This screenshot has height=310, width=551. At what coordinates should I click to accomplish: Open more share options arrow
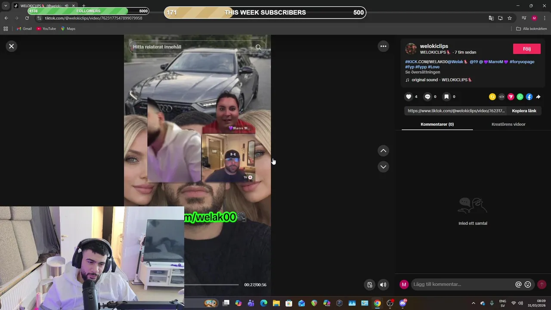click(x=539, y=97)
